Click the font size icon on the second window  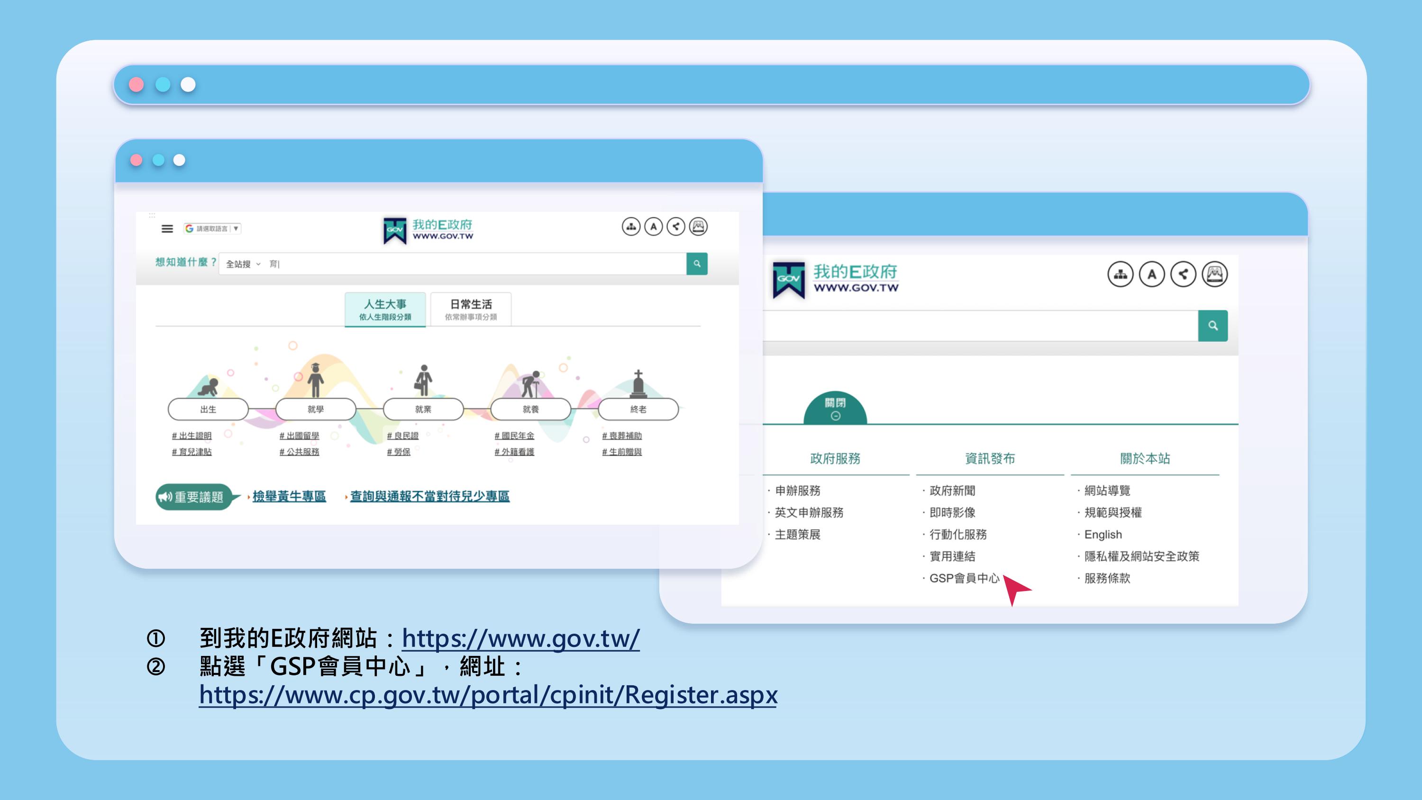[1151, 274]
